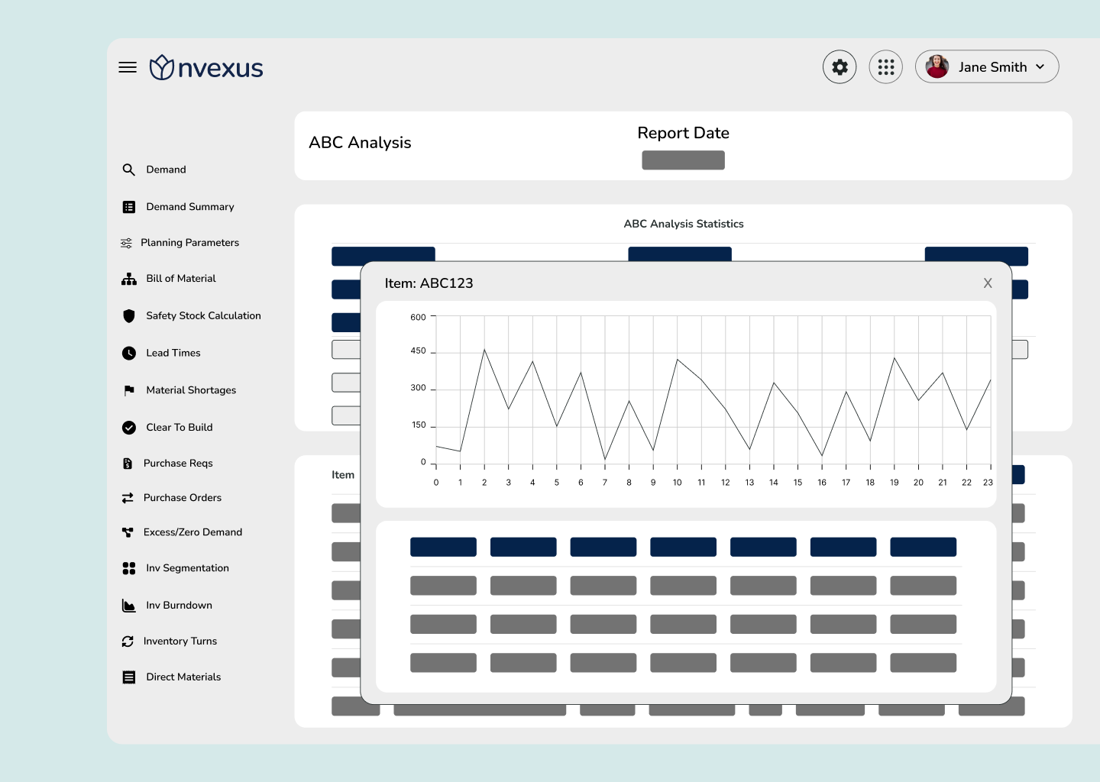
Task: Navigate to Inventory Turns
Action: pyautogui.click(x=180, y=641)
